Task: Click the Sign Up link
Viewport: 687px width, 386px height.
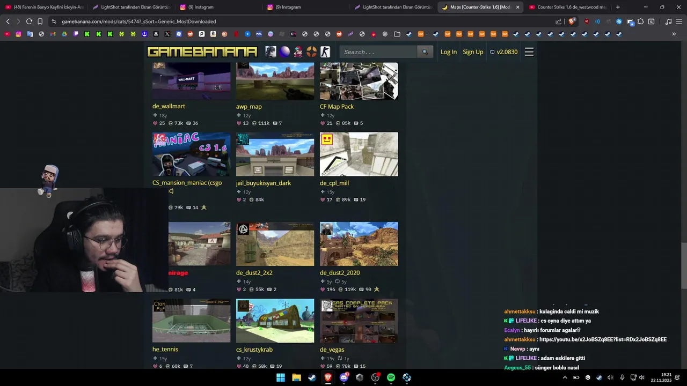Action: pyautogui.click(x=473, y=52)
